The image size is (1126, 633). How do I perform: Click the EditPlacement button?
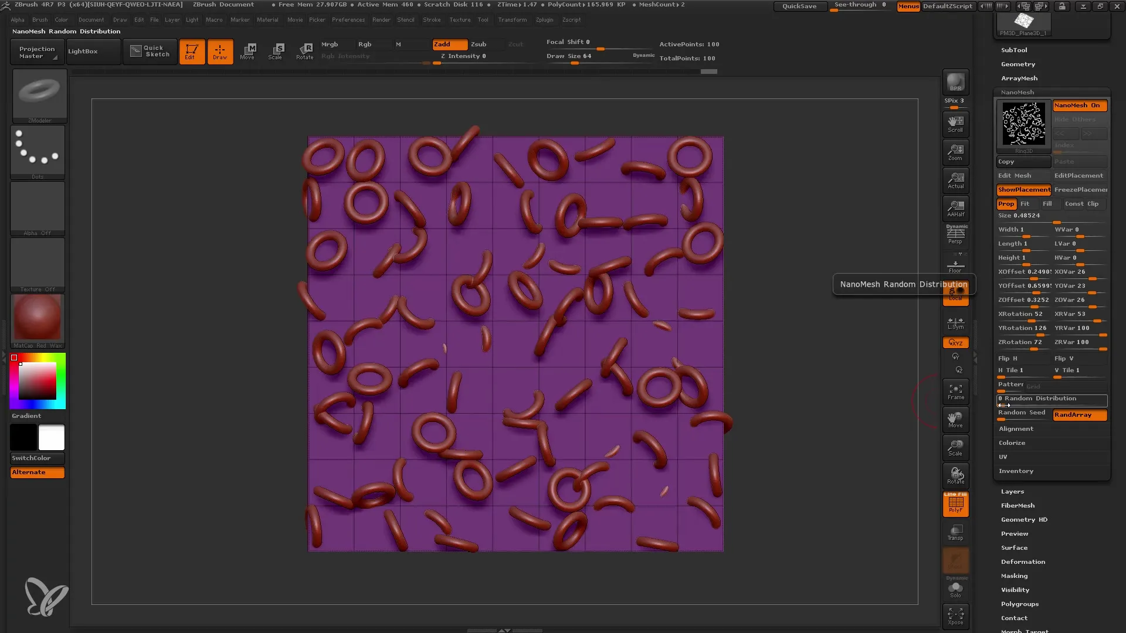[1079, 175]
